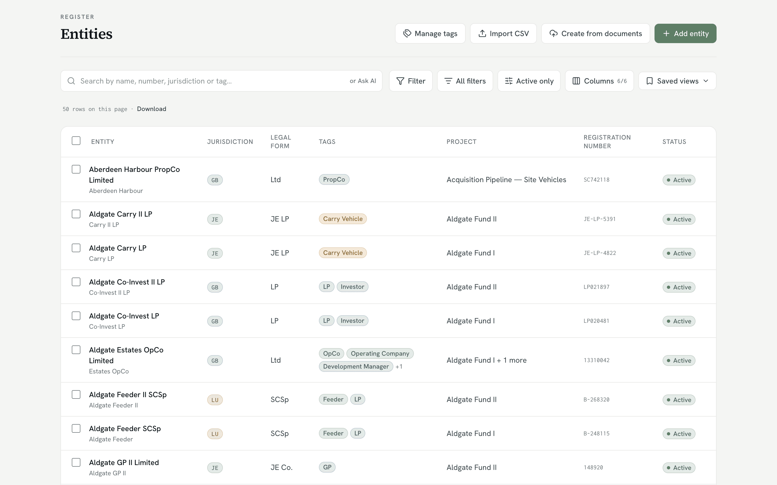Sort by the Status column header

coord(674,142)
